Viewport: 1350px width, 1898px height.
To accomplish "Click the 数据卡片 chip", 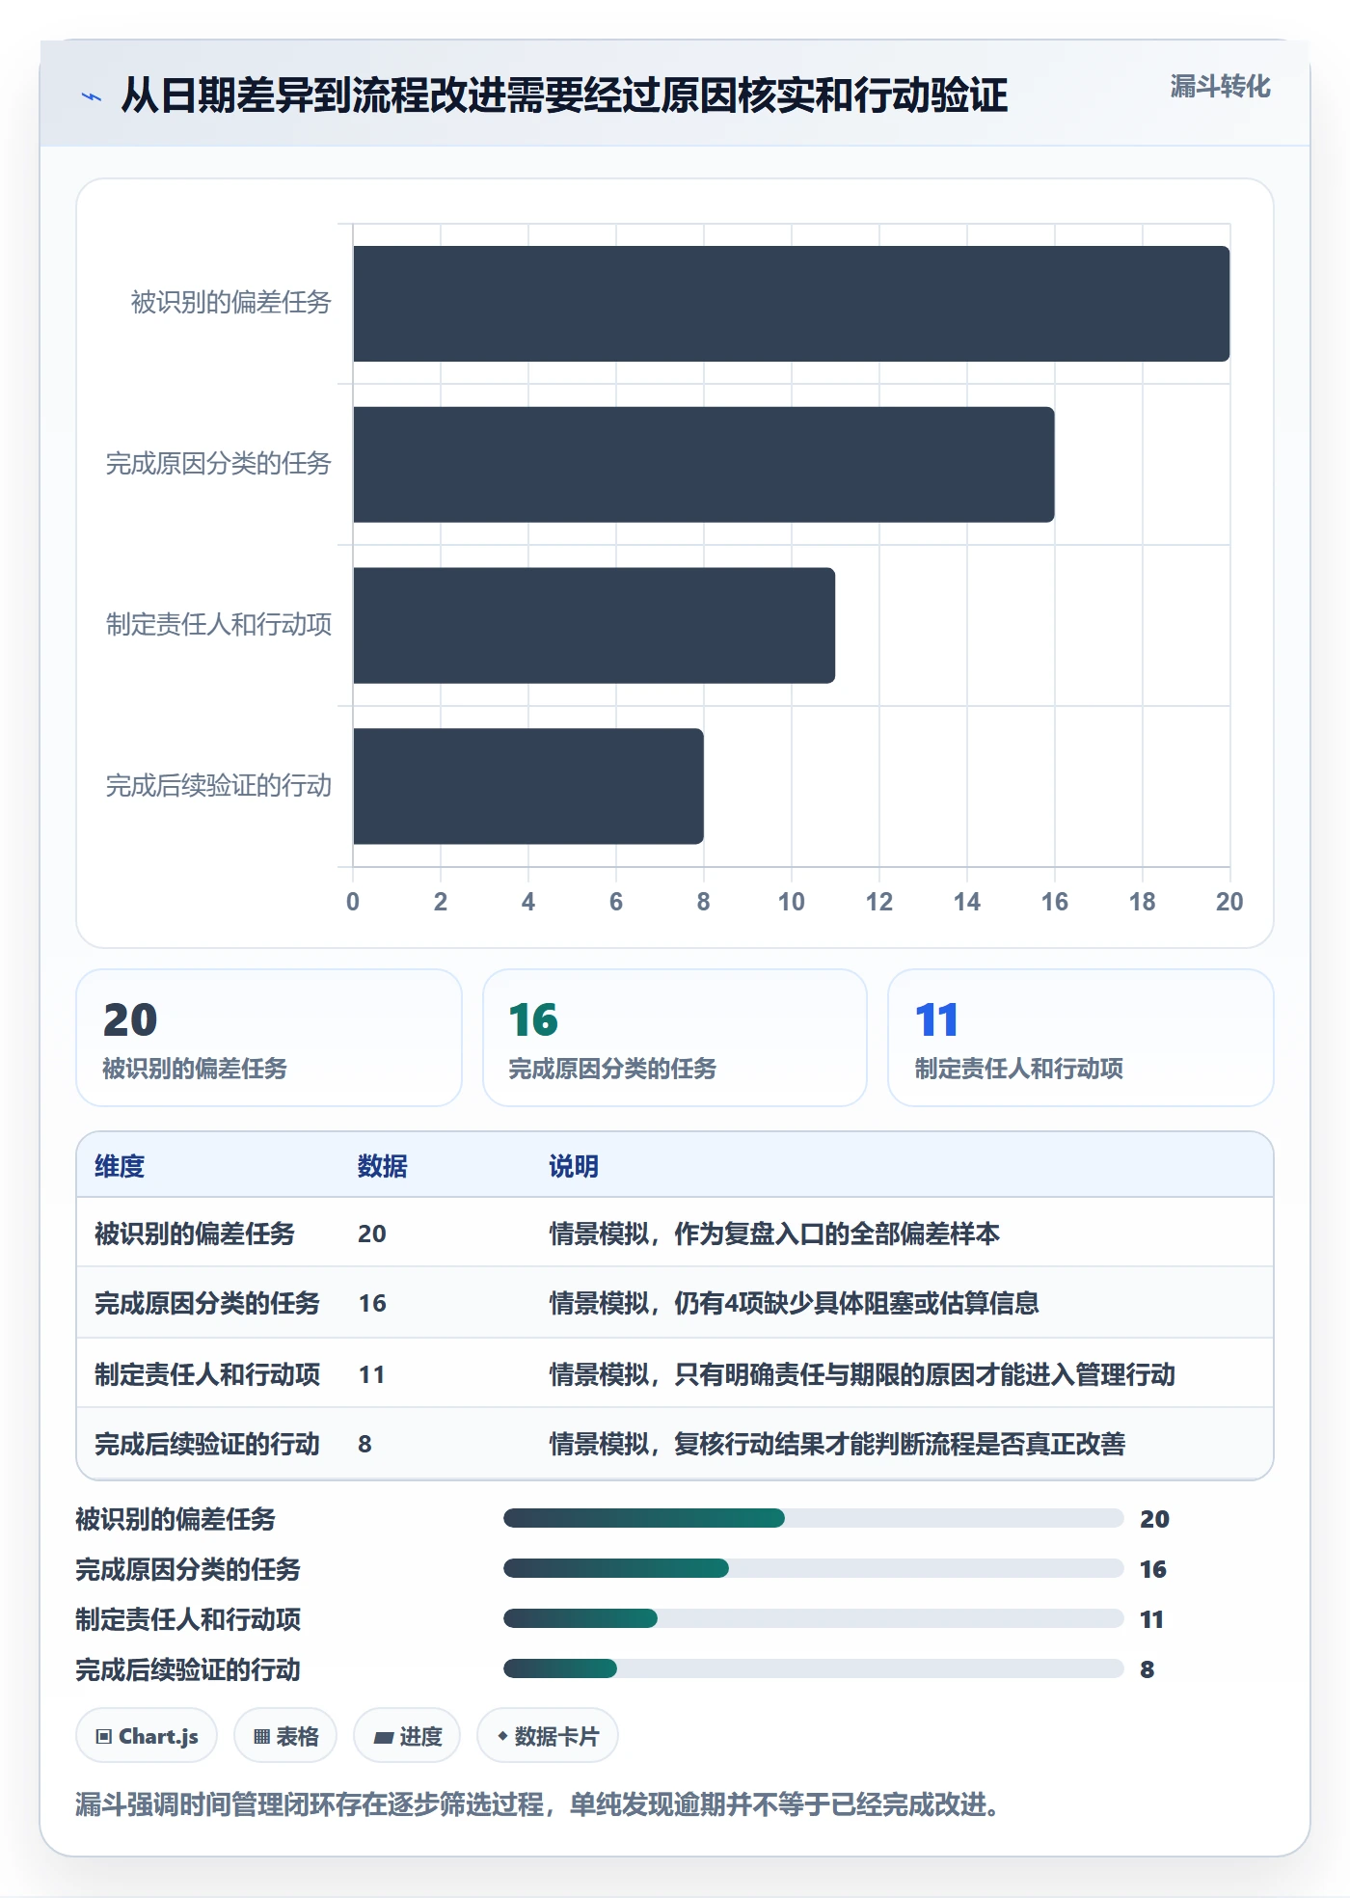I will [x=548, y=1736].
